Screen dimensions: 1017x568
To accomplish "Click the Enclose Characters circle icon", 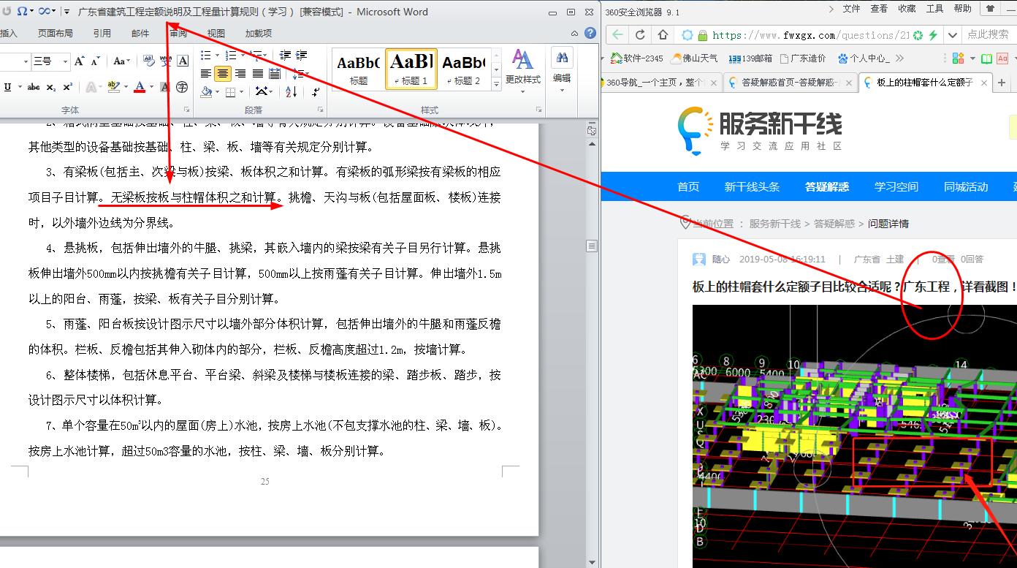I will coord(182,87).
